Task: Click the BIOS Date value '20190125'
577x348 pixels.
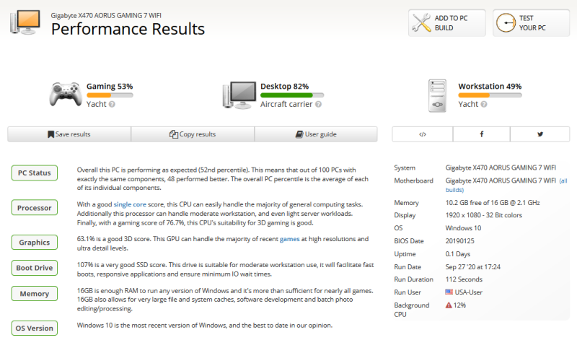Action: (459, 241)
